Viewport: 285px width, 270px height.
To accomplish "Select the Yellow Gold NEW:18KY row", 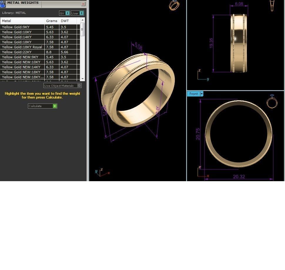I will [x=40, y=72].
